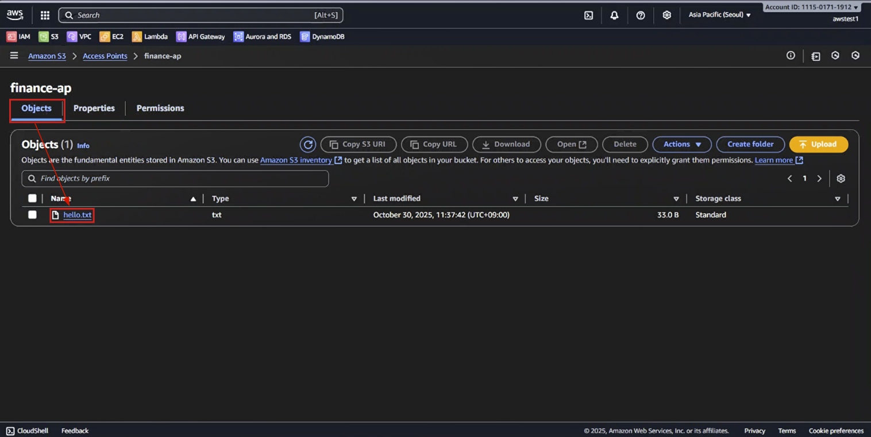The image size is (871, 437).
Task: Open S3 service shortcut
Action: point(49,37)
